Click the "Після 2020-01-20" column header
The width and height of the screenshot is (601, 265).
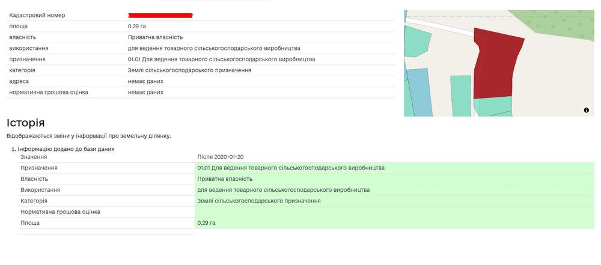pos(221,157)
